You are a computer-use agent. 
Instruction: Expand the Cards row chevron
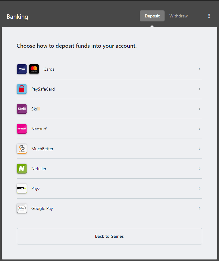point(199,69)
